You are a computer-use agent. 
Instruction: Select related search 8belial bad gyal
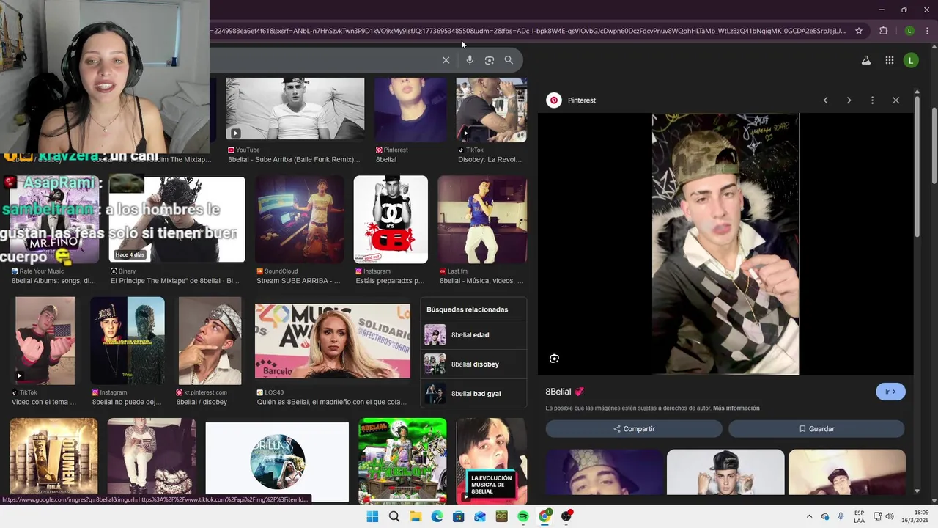click(x=473, y=394)
